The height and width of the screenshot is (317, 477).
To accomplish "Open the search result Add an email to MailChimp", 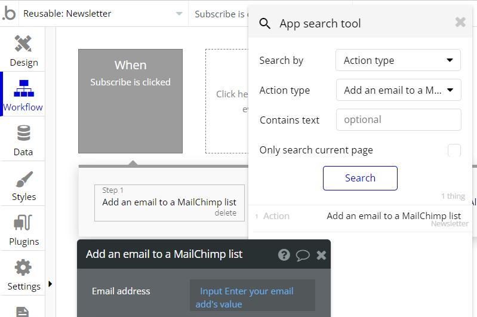I will tap(362, 218).
